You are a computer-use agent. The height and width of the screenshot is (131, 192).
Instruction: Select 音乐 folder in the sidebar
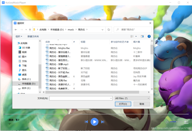coord(23,70)
